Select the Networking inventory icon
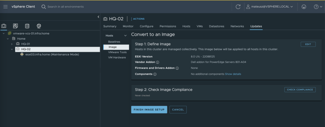The image size is (325, 127). point(39,26)
